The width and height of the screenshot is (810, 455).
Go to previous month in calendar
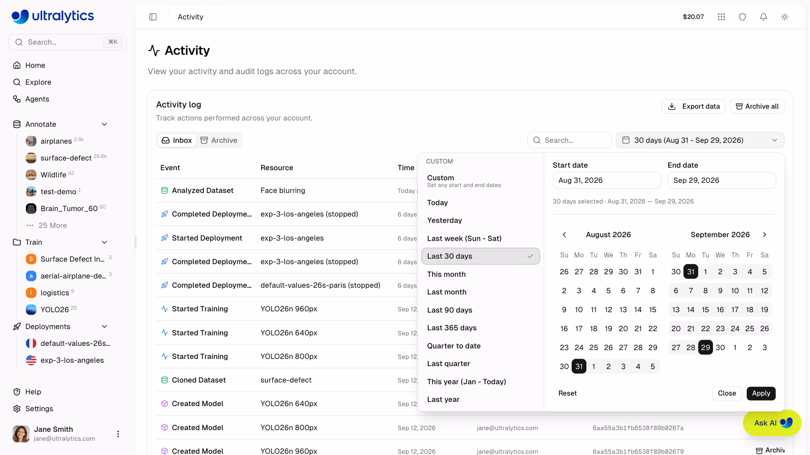(x=564, y=235)
